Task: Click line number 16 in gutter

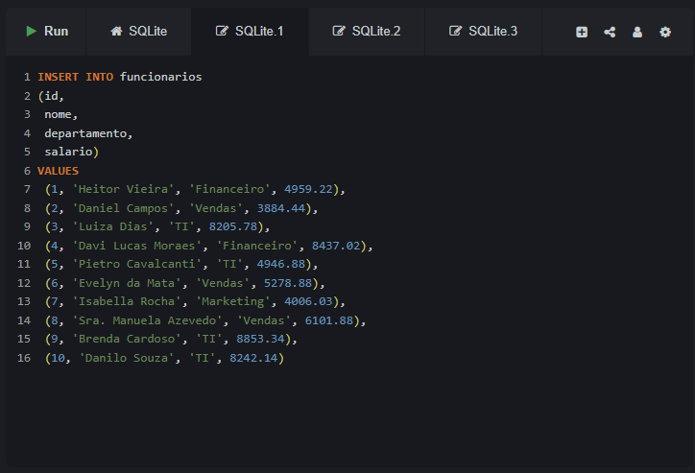Action: click(x=24, y=358)
